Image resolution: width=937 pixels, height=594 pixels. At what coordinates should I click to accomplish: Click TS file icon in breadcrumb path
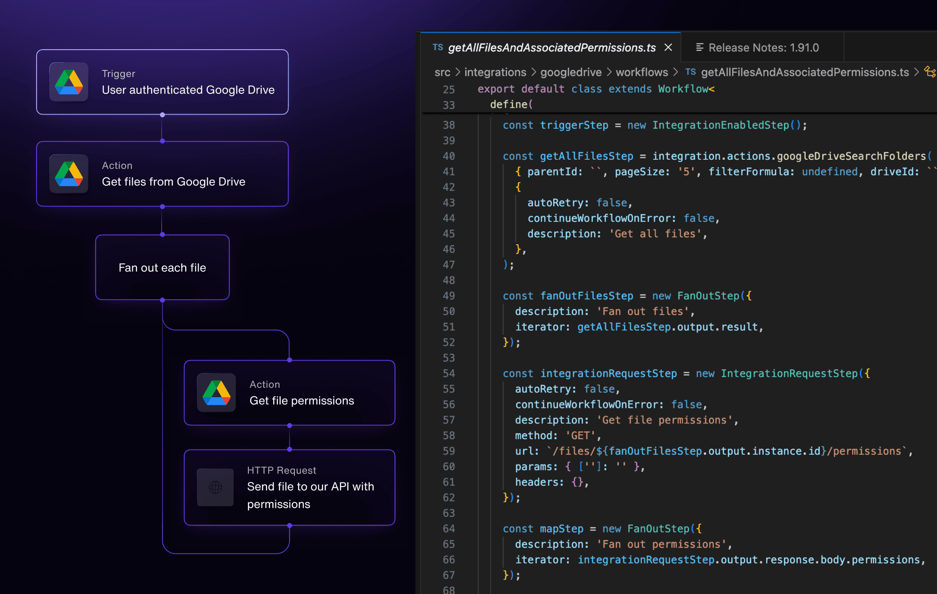click(x=690, y=72)
